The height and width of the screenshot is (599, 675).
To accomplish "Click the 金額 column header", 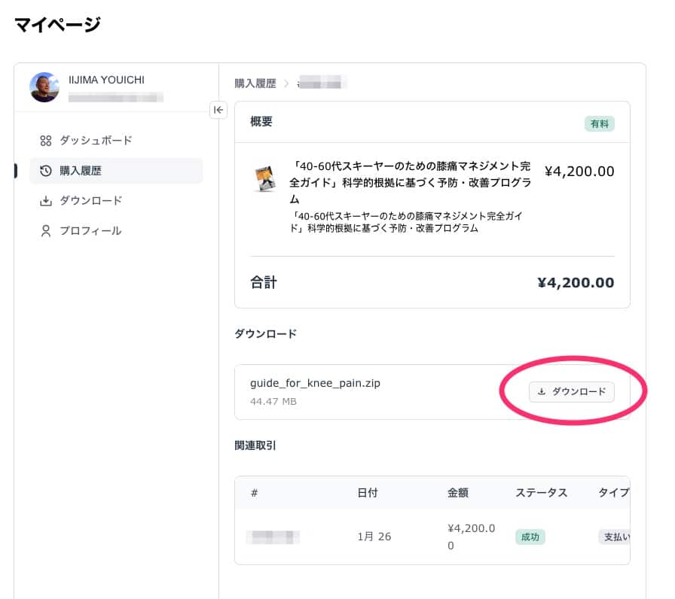I will click(458, 493).
